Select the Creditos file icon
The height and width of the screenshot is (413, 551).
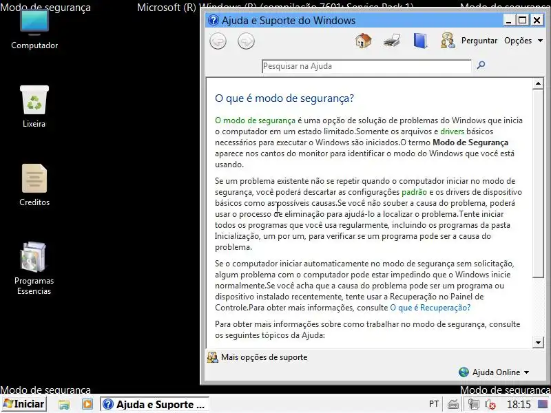click(x=34, y=185)
